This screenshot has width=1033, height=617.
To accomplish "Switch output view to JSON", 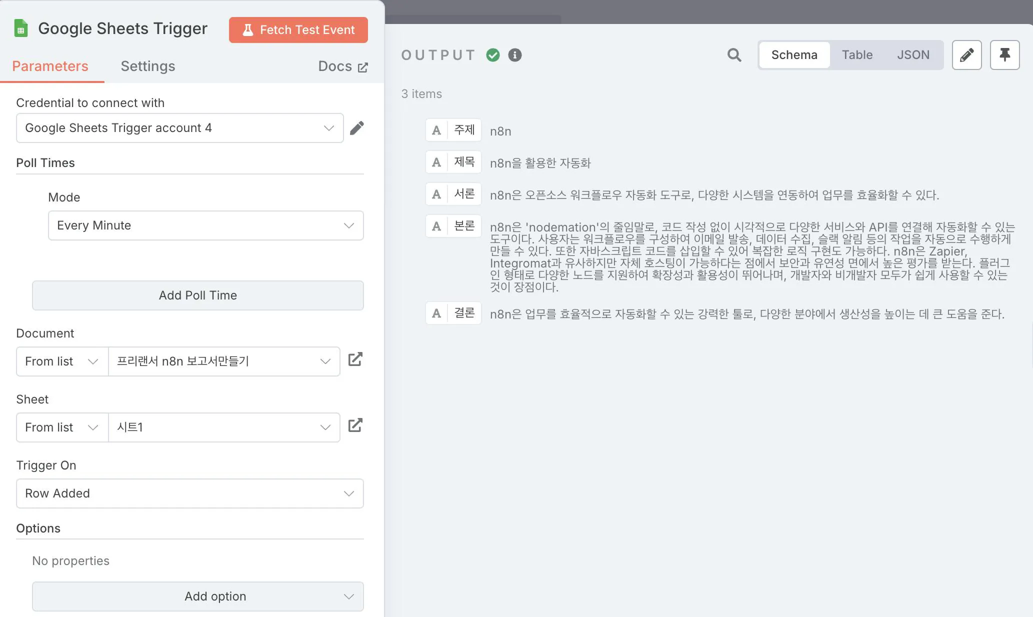I will [x=913, y=55].
